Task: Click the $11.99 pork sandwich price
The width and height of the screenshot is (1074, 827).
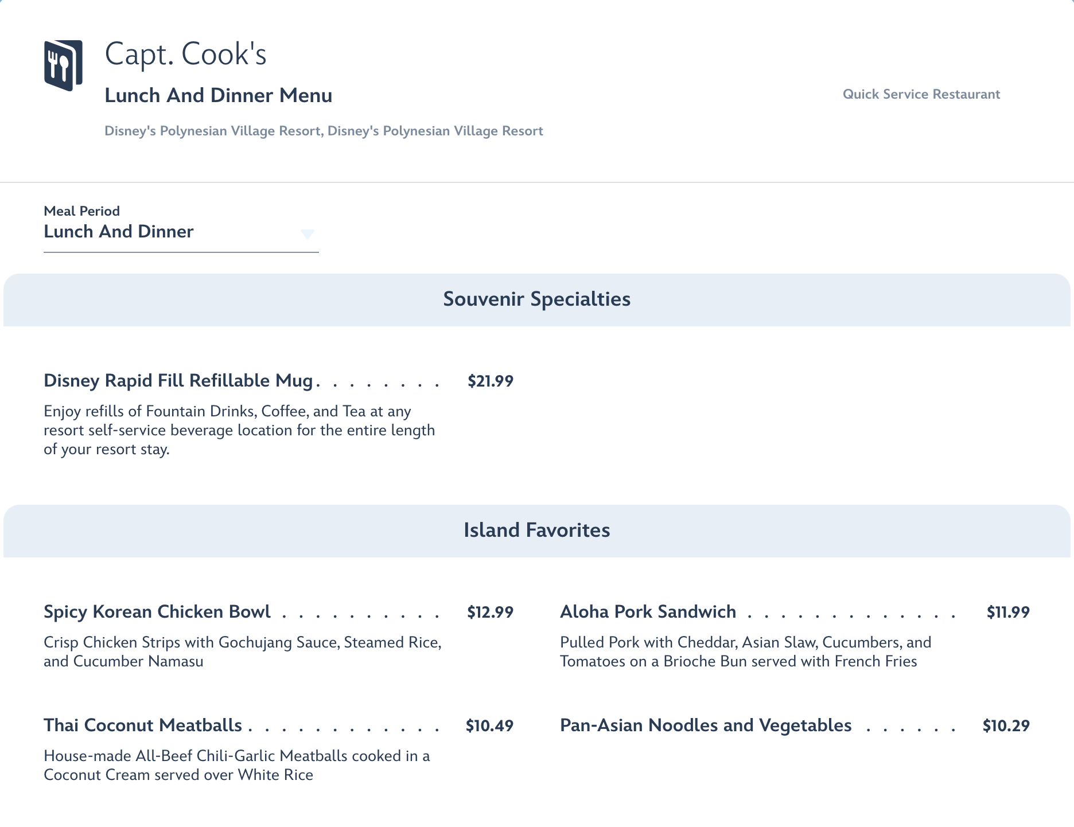Action: 1008,613
